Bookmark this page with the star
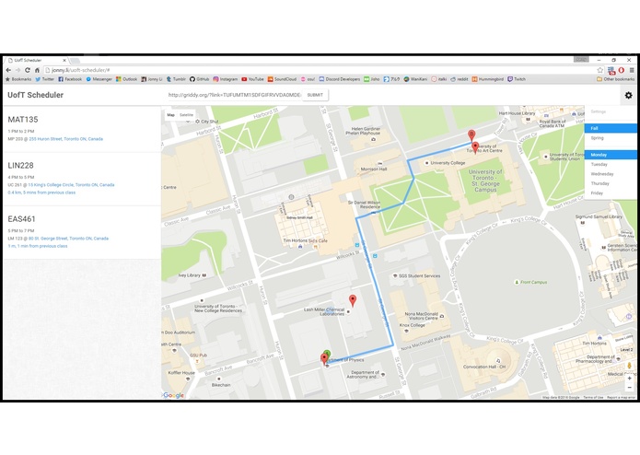Viewport: 640px width, 455px height. (x=600, y=70)
